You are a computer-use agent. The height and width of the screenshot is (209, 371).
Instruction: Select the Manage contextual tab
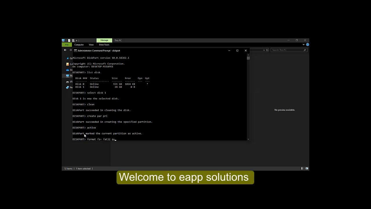click(104, 40)
